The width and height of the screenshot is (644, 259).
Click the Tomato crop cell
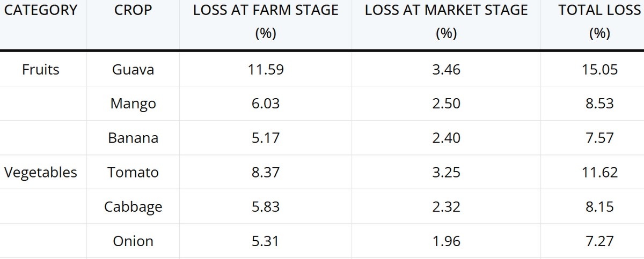(x=133, y=172)
